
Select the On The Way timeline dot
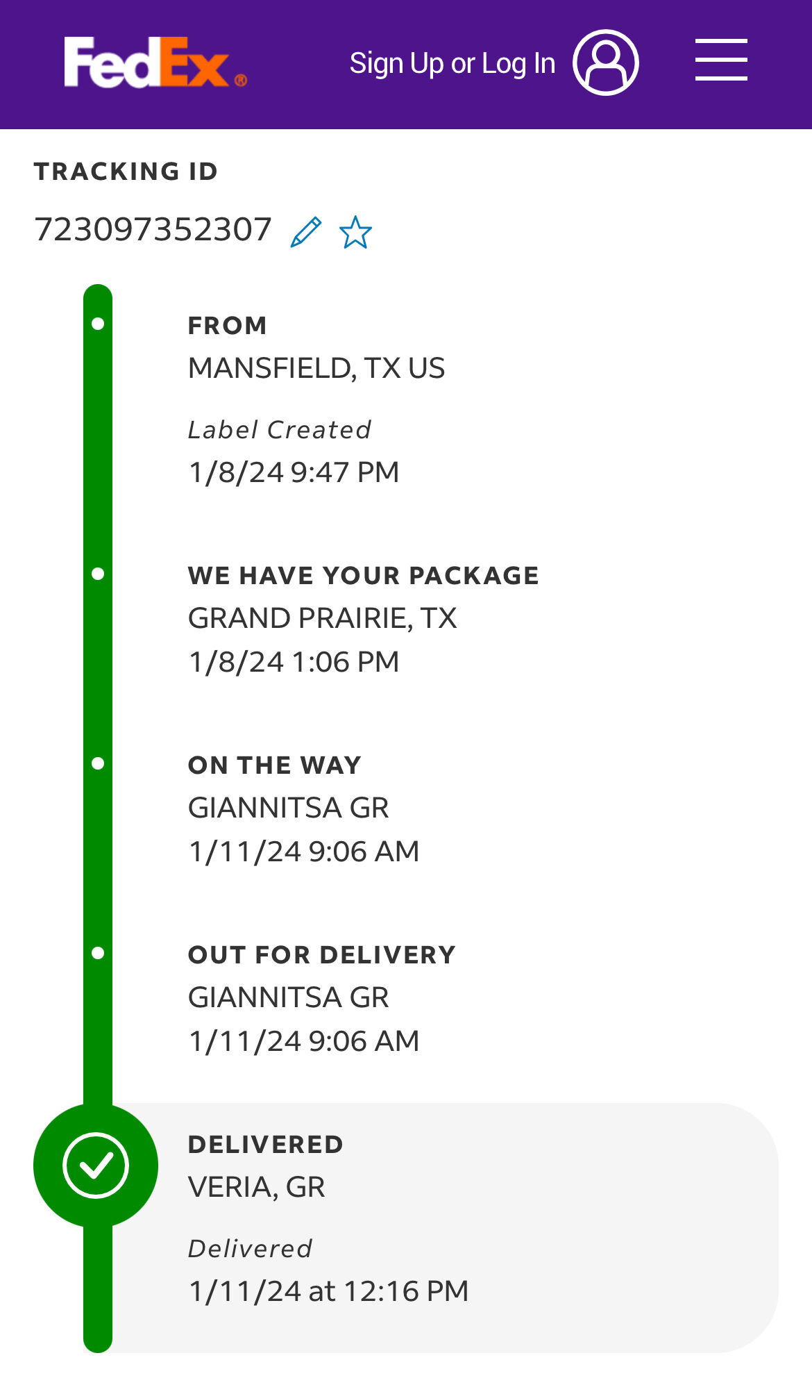tap(98, 763)
